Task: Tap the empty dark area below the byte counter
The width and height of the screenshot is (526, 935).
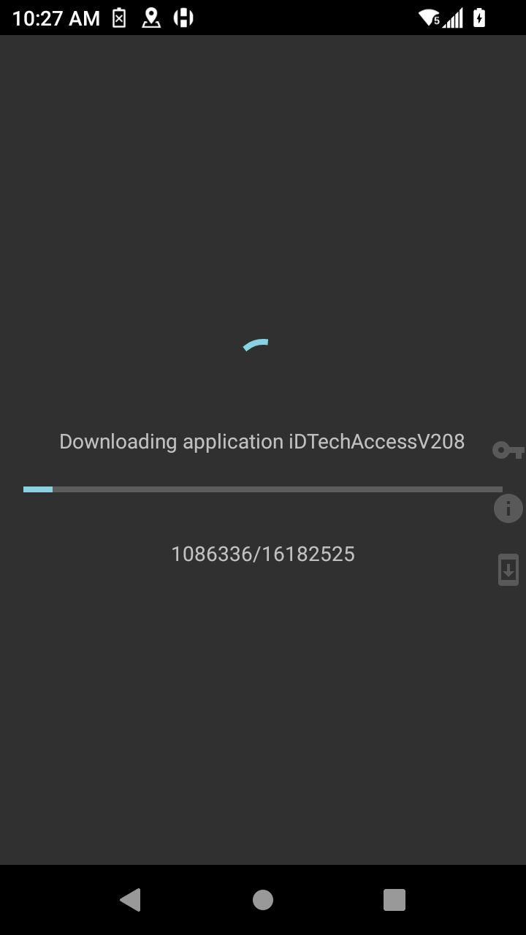Action: (263, 716)
